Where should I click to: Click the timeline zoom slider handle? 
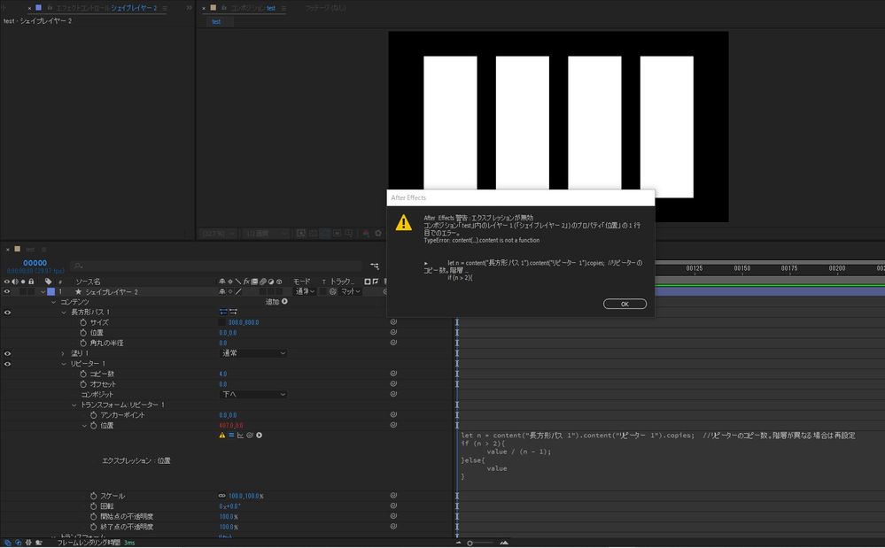click(470, 543)
